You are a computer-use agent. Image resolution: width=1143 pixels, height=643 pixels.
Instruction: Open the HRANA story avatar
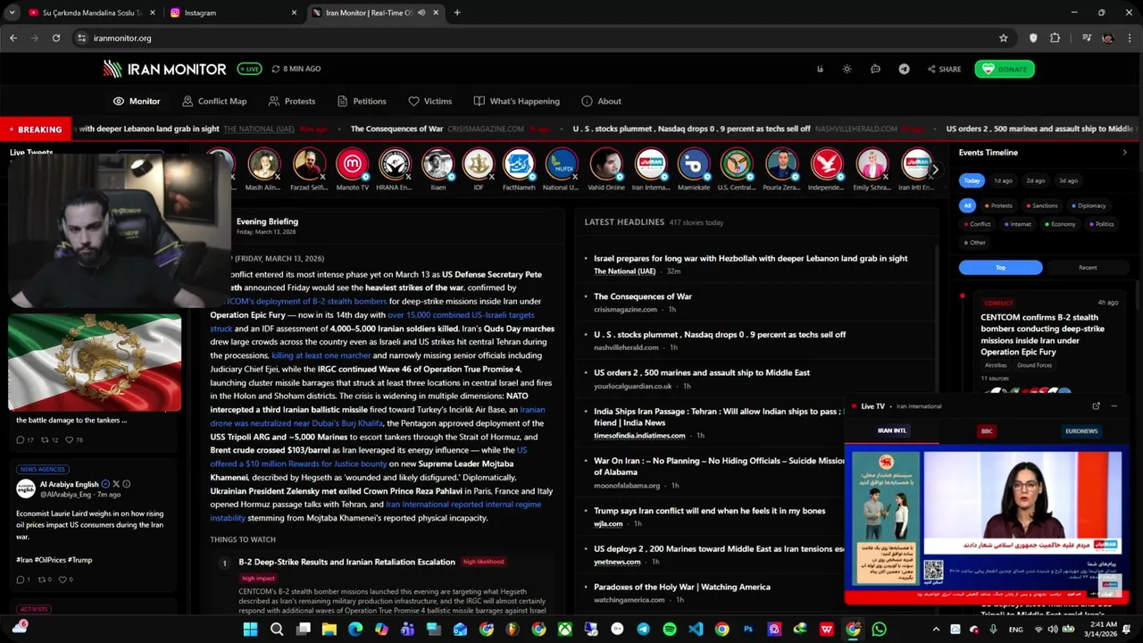(x=394, y=164)
